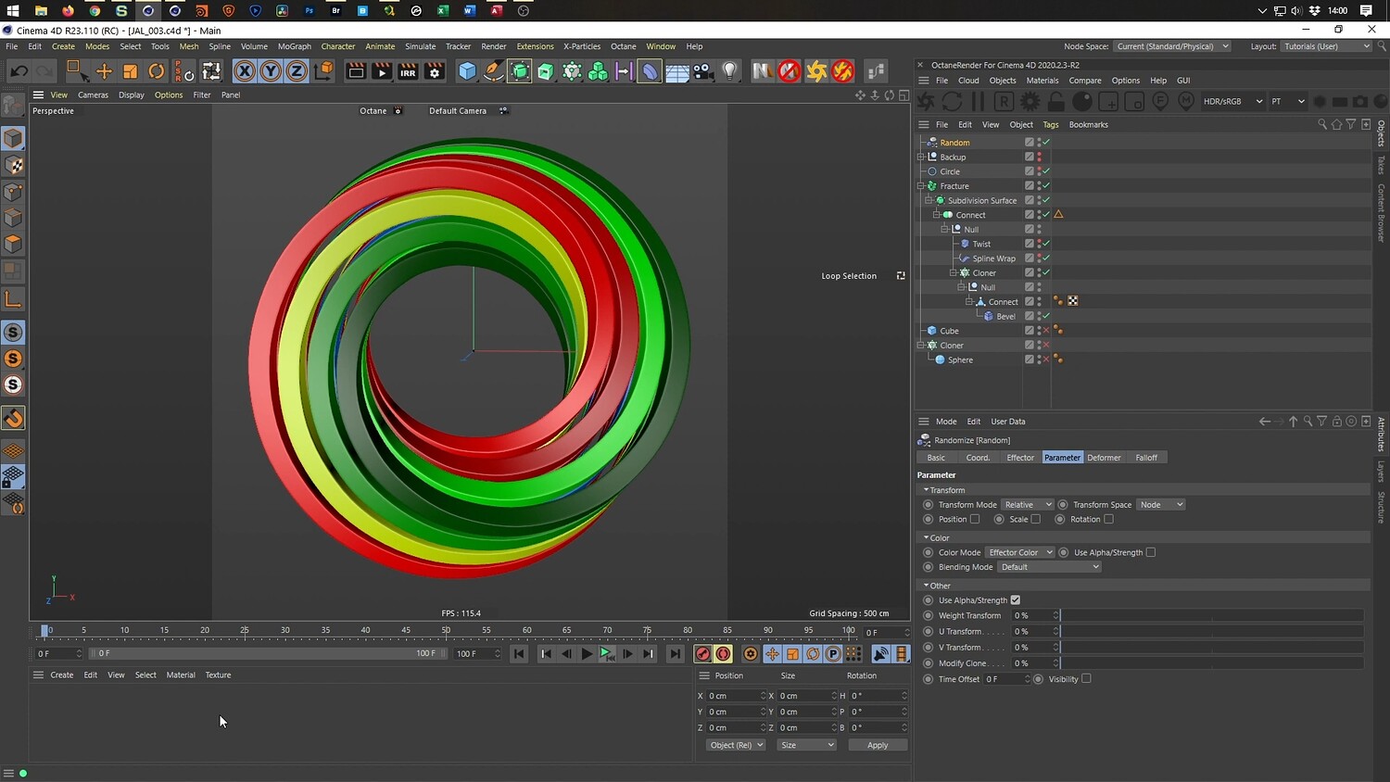Screen dimensions: 1390x782
Task: Click the Octane clay mode sphere icon
Action: [x=1081, y=101]
